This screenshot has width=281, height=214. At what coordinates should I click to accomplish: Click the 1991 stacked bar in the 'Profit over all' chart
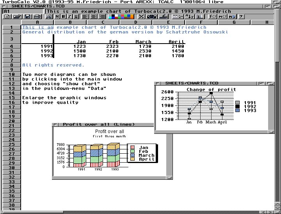(80, 156)
